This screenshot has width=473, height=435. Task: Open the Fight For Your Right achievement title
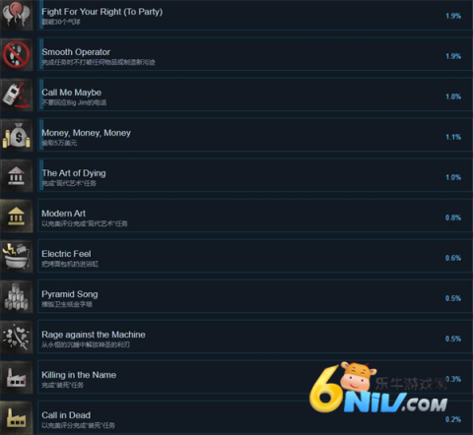(x=102, y=12)
